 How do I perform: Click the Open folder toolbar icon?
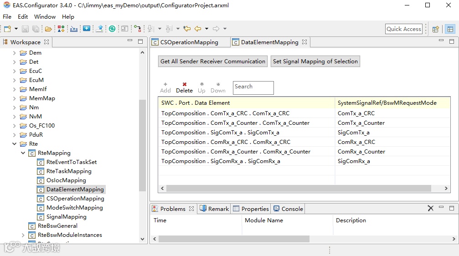(49, 29)
